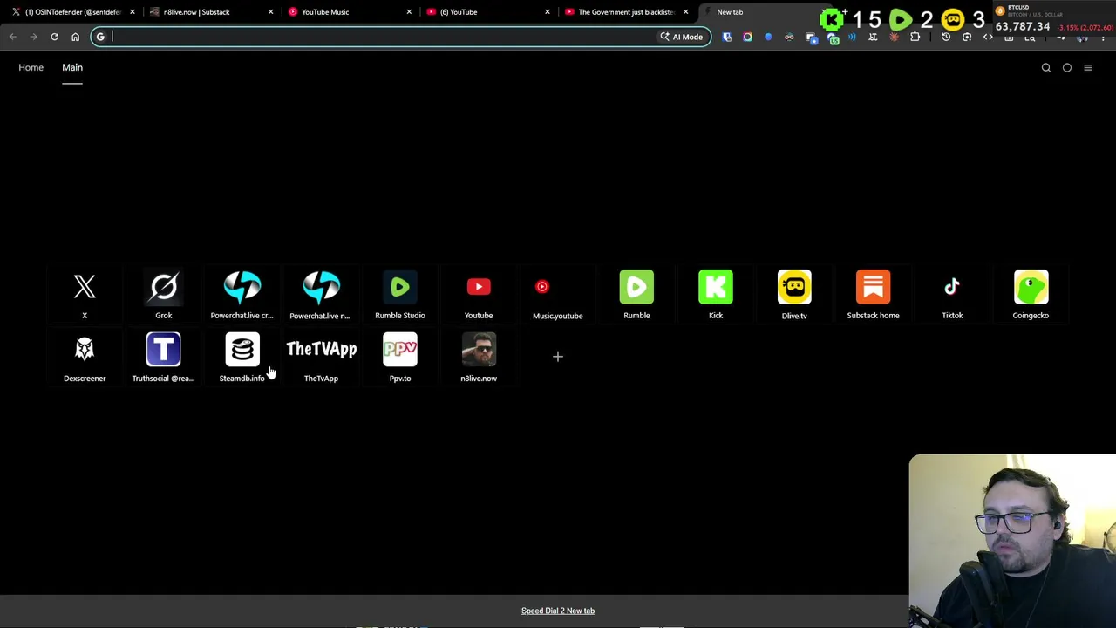Click the webcam video overlay
Screen dimensions: 1116x628
(x=1012, y=540)
